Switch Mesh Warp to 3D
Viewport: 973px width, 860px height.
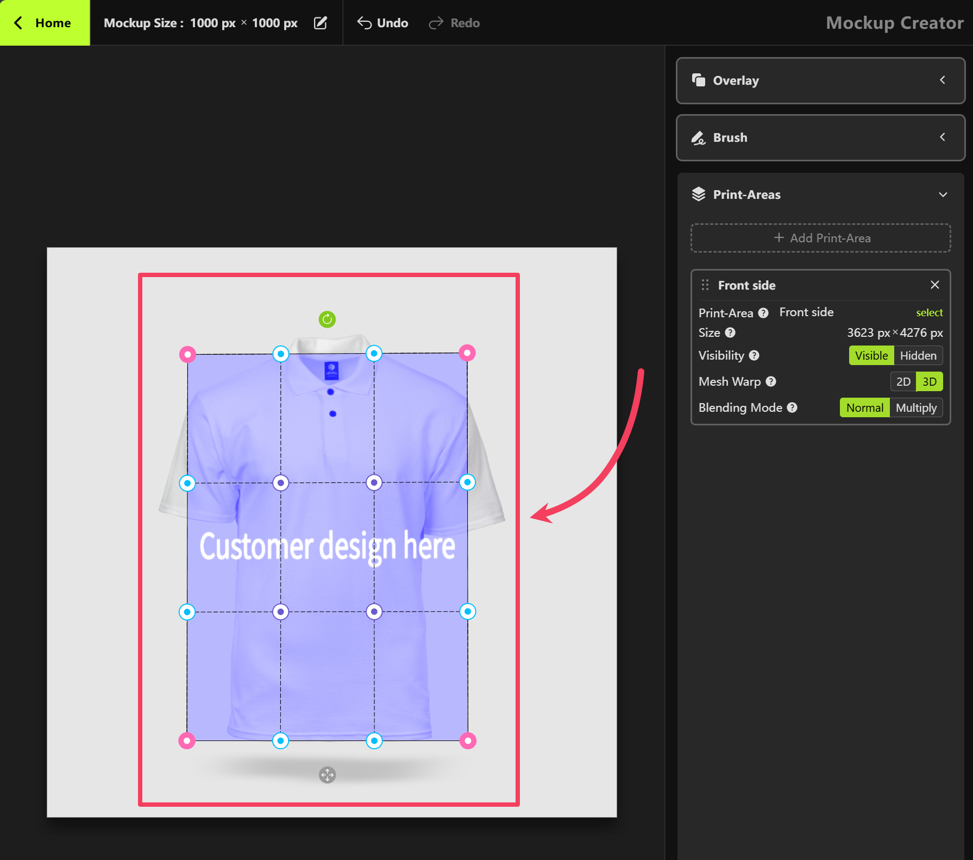[930, 381]
